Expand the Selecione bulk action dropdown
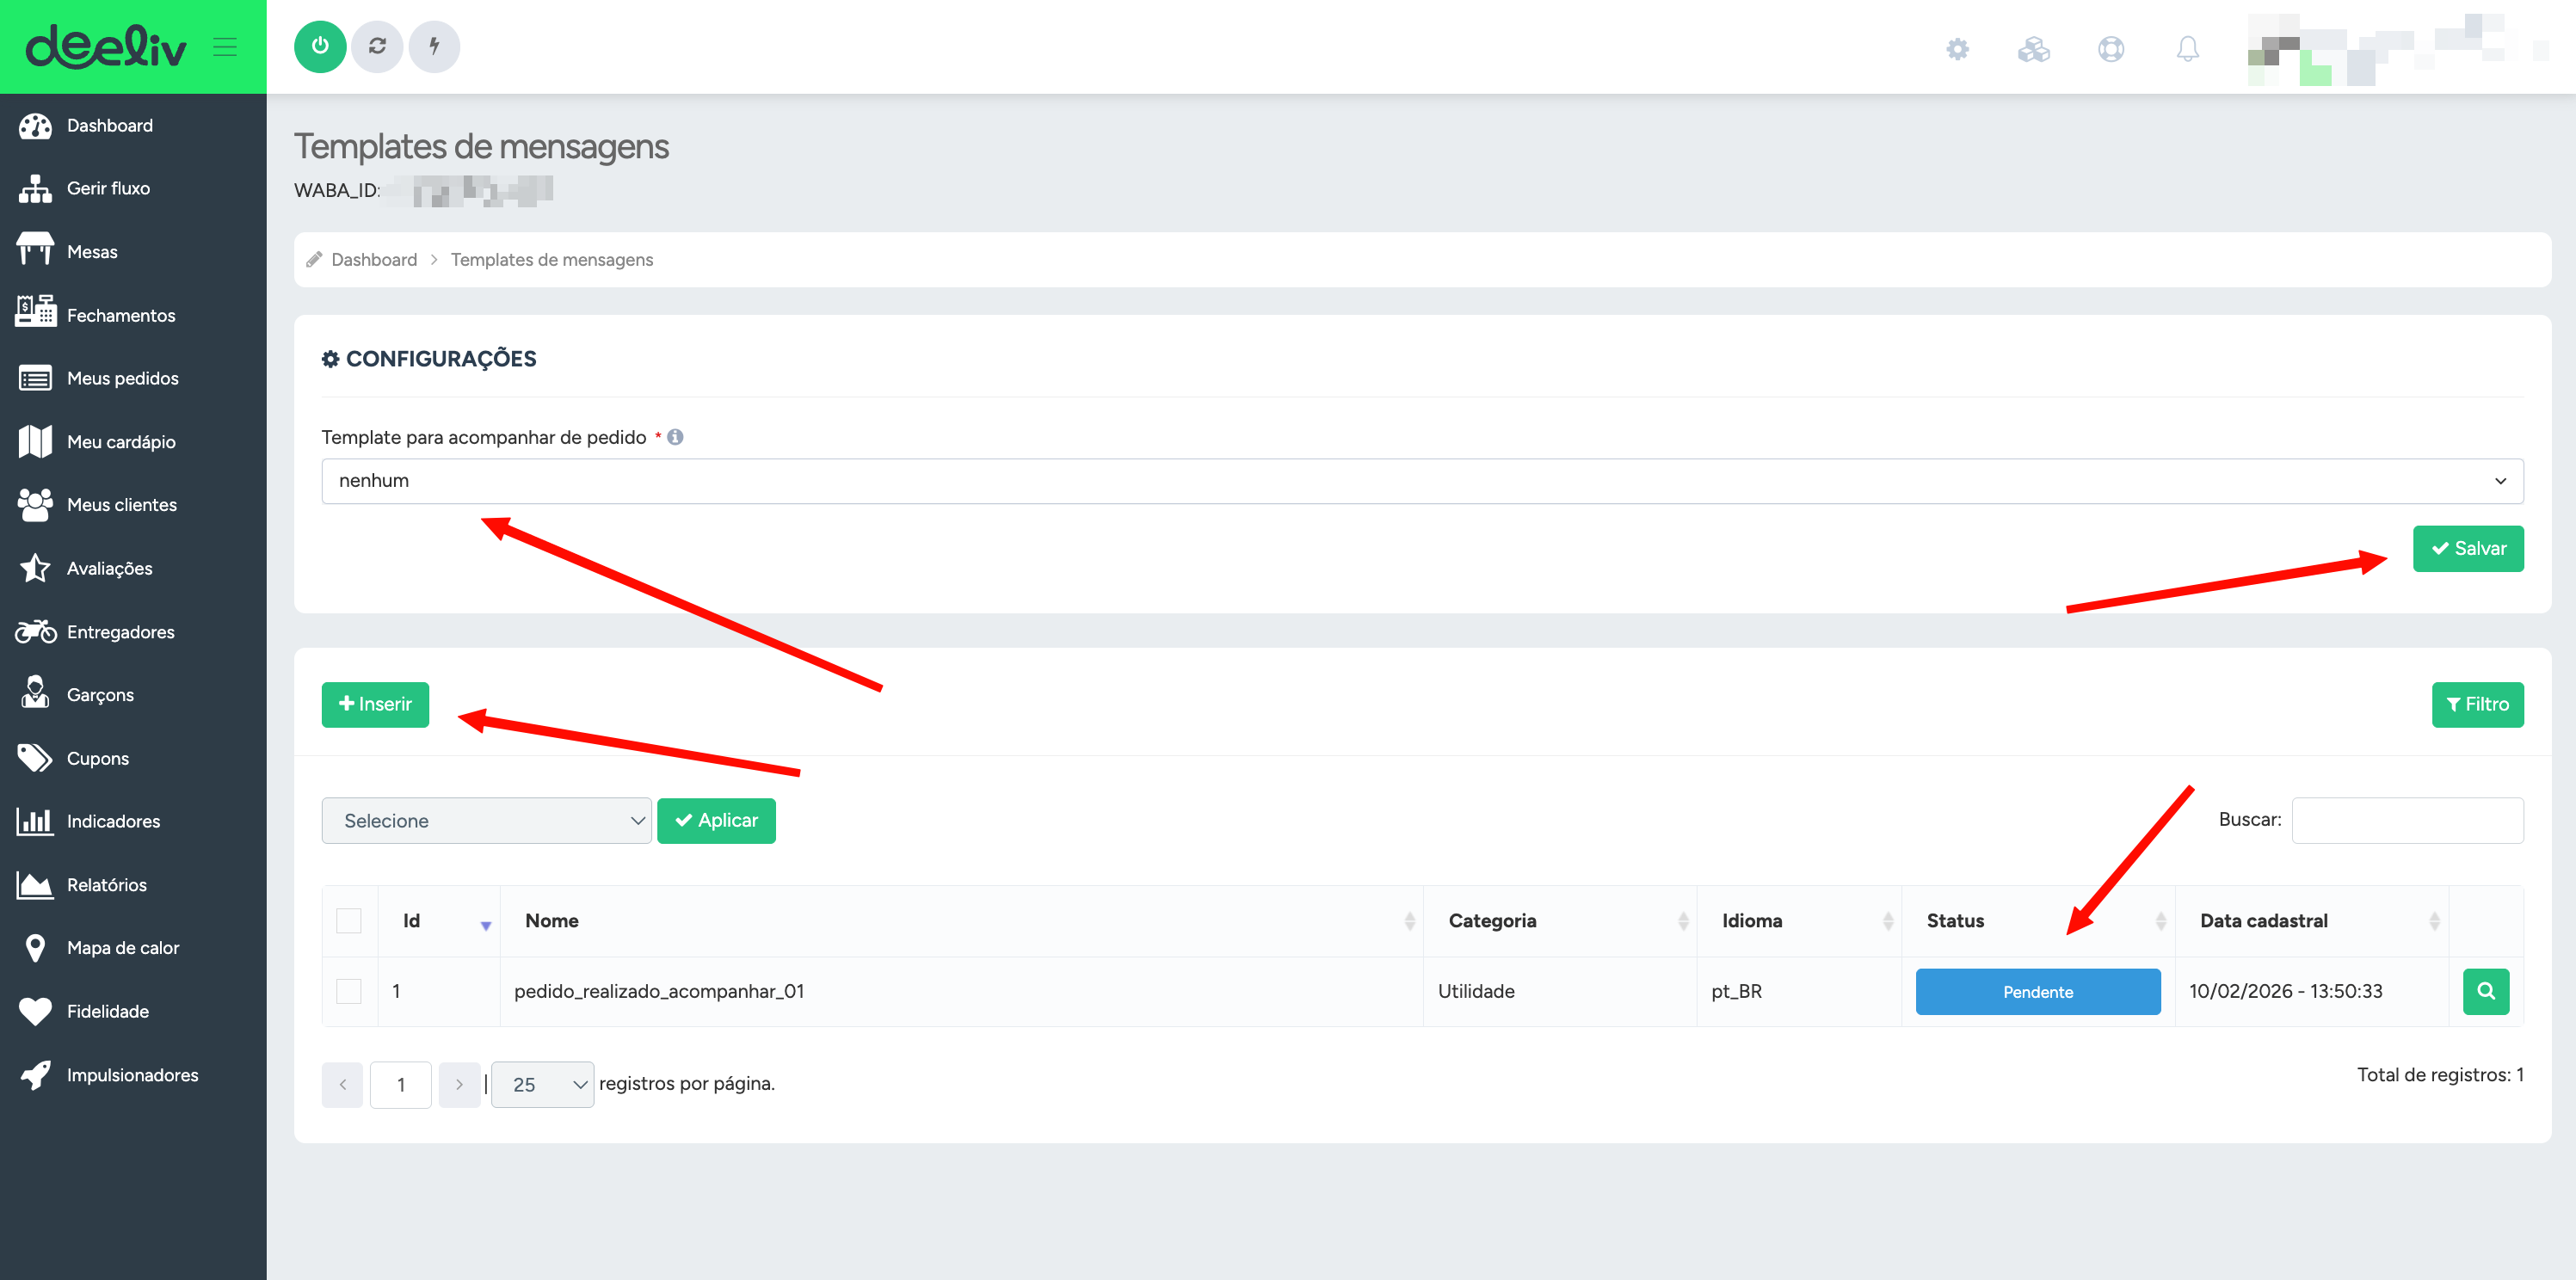 click(486, 820)
